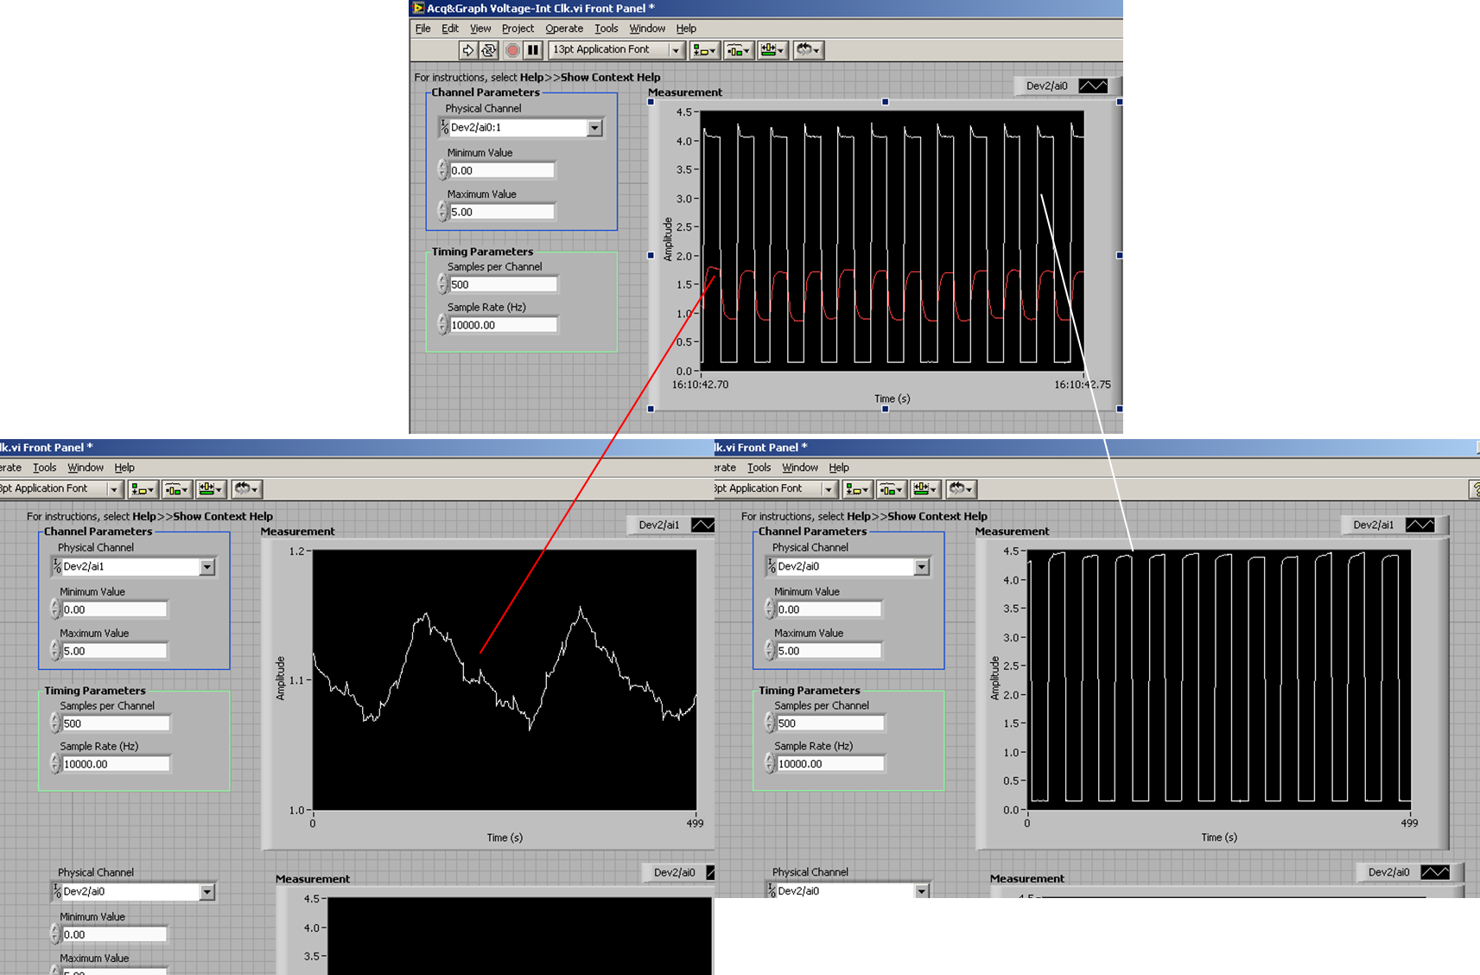Click Dev2/ai0 plot legend icon in top window
The height and width of the screenshot is (975, 1480).
click(1093, 86)
